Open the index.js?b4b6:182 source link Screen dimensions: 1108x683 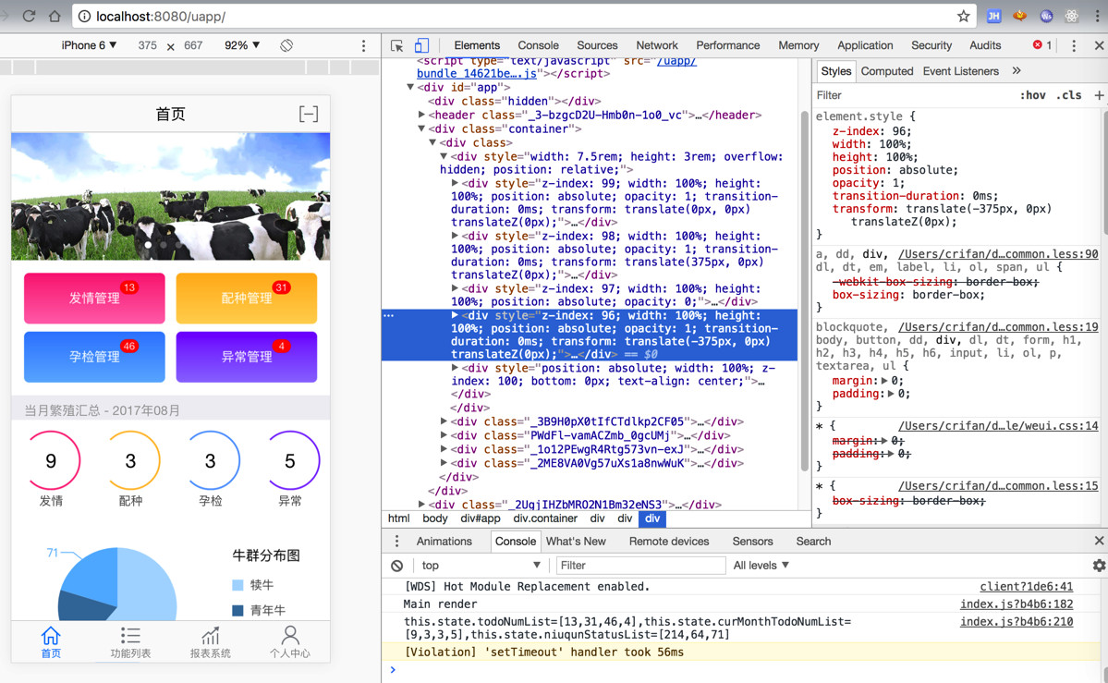tap(1017, 604)
